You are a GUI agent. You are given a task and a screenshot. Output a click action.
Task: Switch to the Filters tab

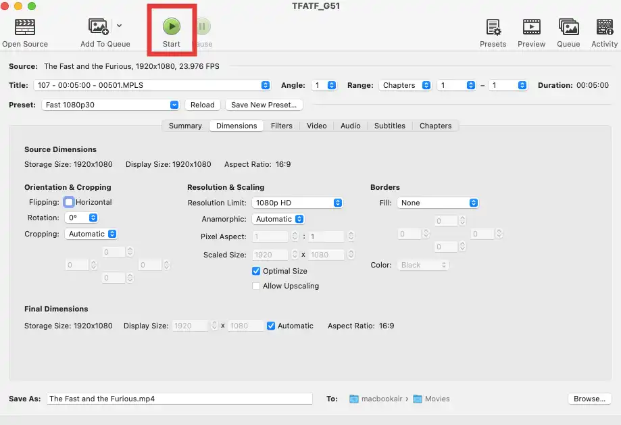(x=282, y=126)
